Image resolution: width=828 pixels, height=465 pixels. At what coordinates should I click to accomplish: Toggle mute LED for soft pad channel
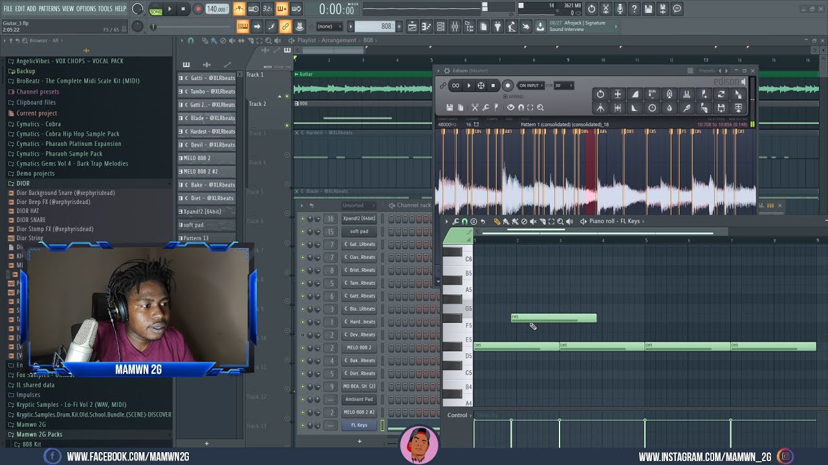click(302, 231)
